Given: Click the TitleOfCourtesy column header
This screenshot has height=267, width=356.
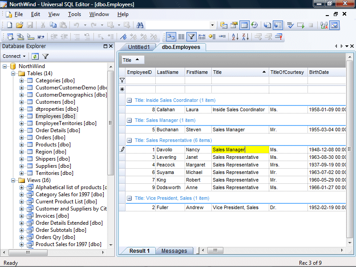Looking at the screenshot, I should 288,72.
